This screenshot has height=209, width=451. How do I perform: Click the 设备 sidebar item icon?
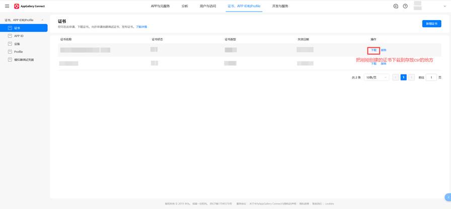(x=10, y=44)
